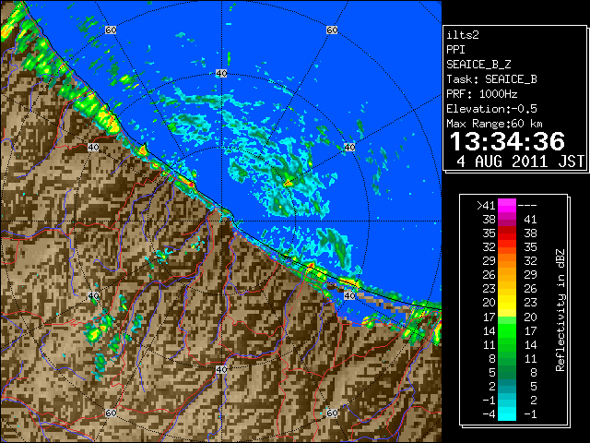Viewport: 590px width, 443px height.
Task: Click the "PRF: 1000Hz" entry
Action: pos(481,94)
